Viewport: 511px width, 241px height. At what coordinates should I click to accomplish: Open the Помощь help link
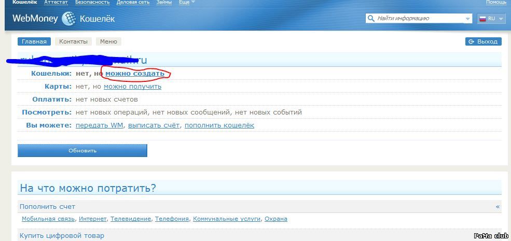pos(496,2)
